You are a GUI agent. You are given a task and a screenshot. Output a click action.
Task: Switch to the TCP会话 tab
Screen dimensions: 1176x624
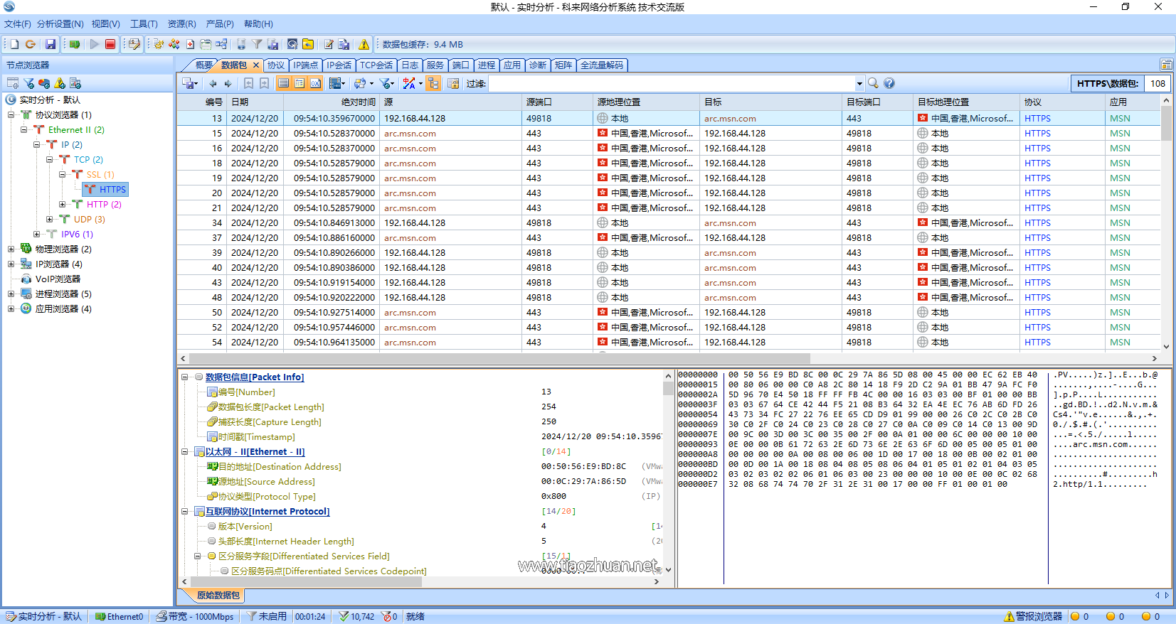(x=376, y=65)
